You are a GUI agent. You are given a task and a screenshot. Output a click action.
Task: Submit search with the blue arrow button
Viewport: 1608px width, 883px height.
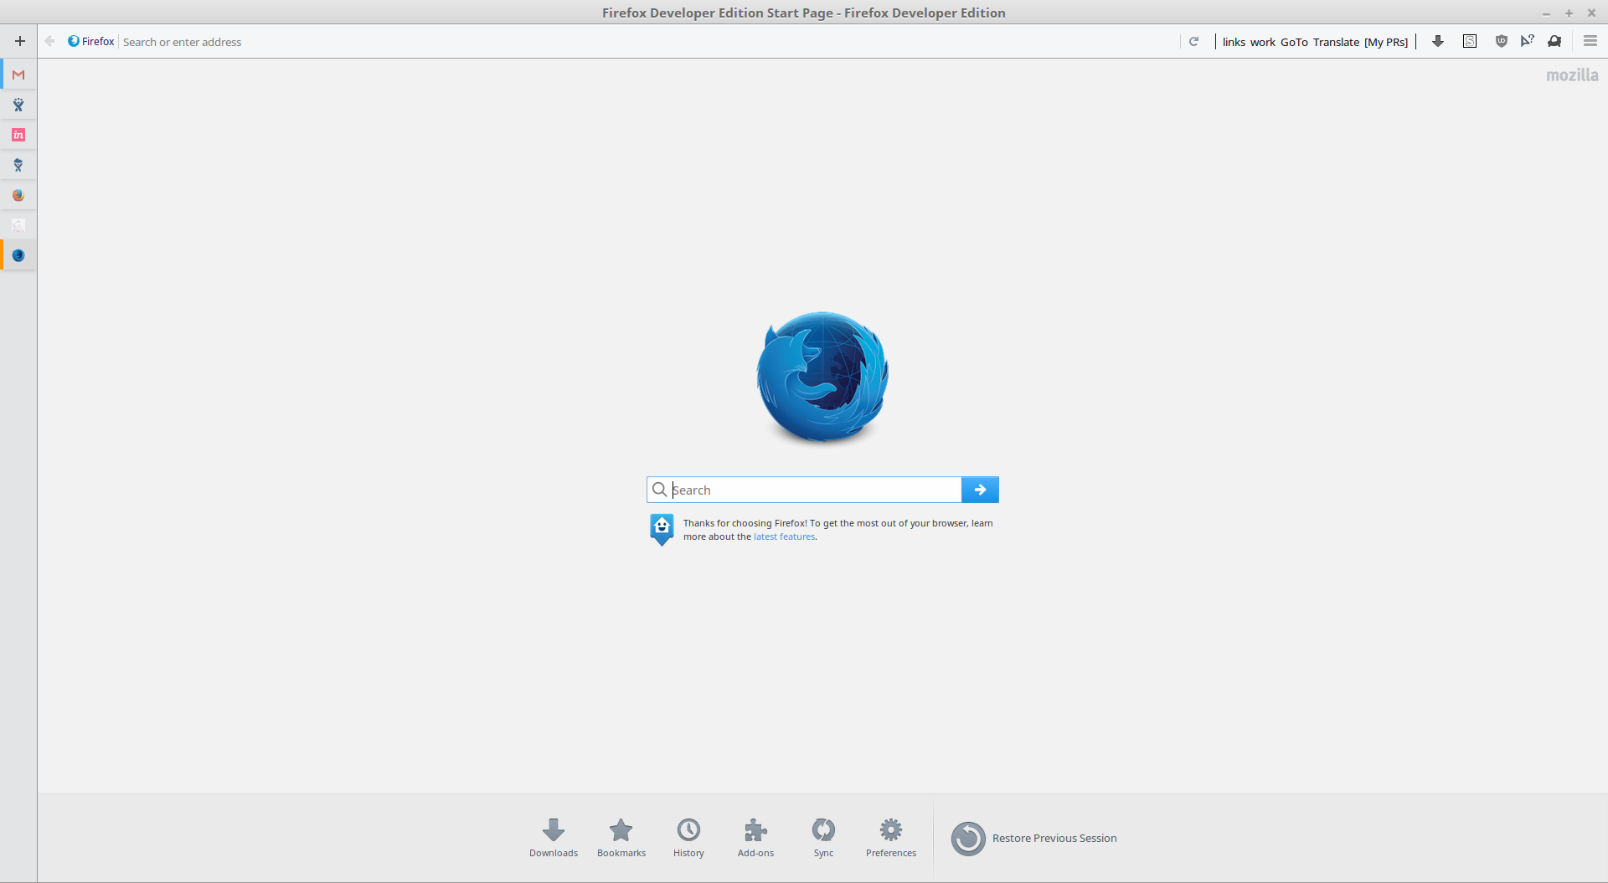(x=980, y=490)
